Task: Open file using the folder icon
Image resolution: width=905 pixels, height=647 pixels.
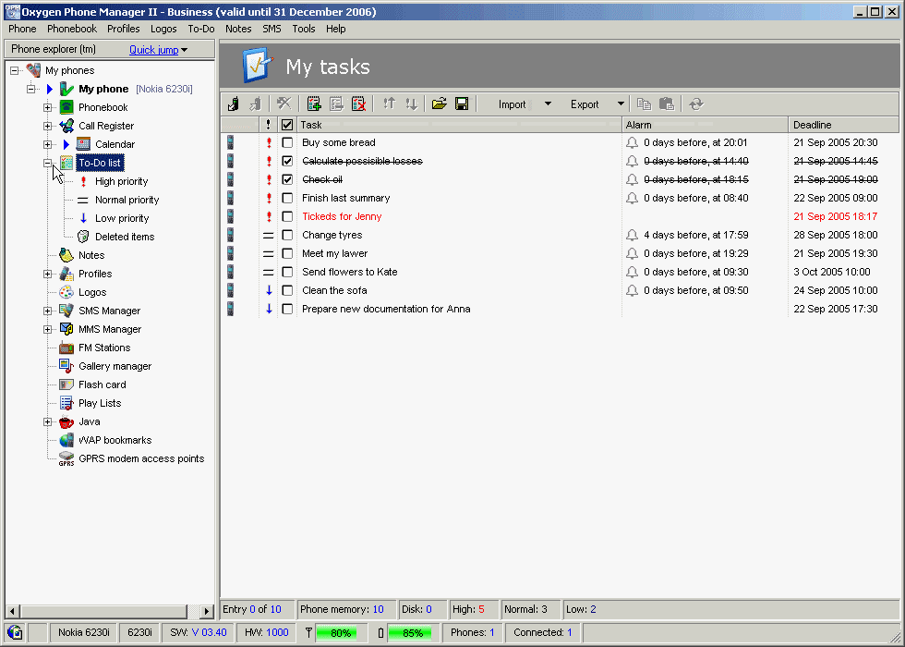Action: (440, 104)
